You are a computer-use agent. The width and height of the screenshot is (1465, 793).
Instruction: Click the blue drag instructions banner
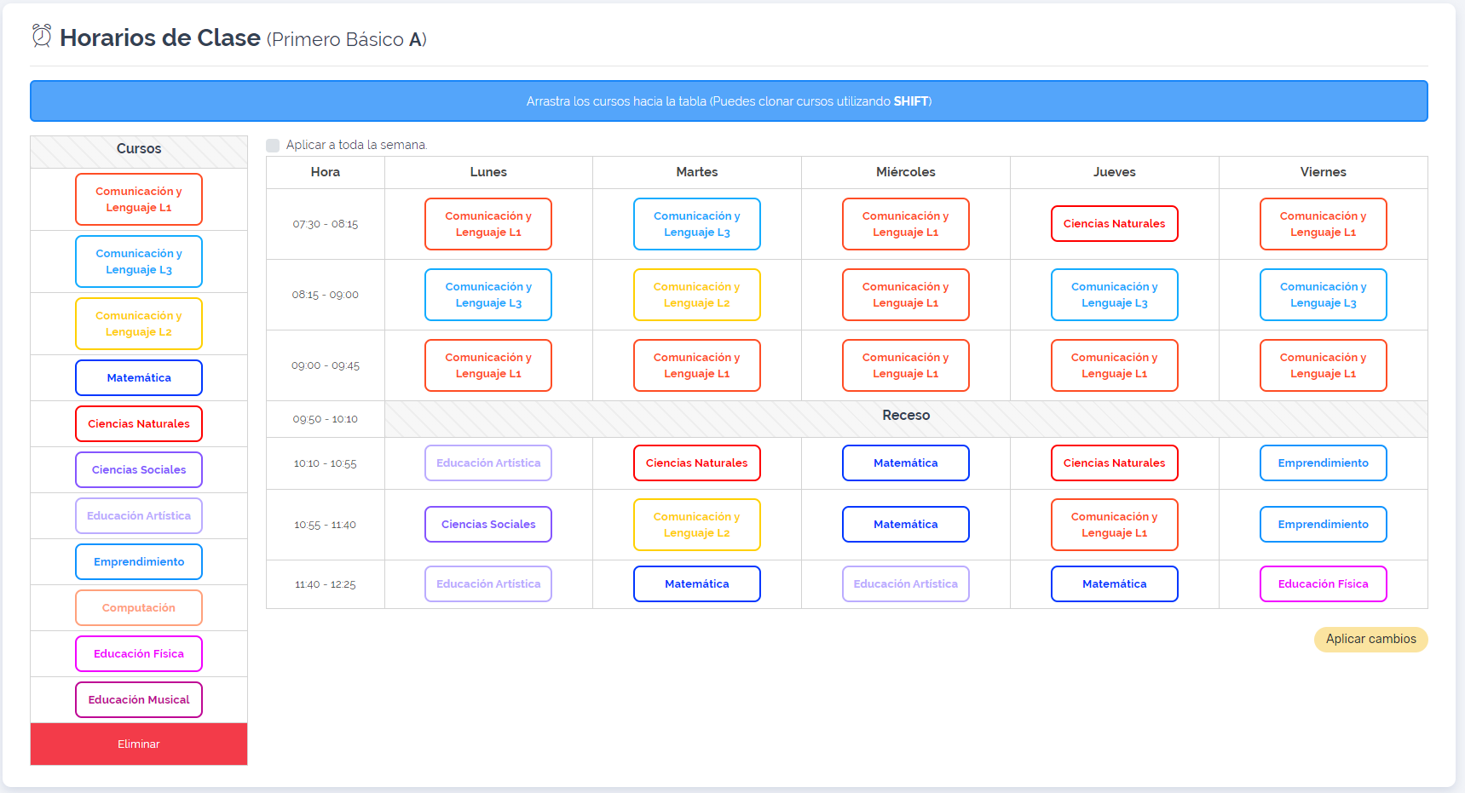click(729, 101)
